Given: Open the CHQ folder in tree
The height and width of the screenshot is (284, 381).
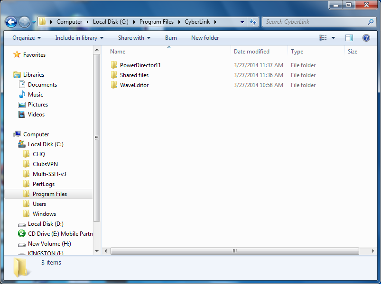Looking at the screenshot, I should click(x=39, y=154).
